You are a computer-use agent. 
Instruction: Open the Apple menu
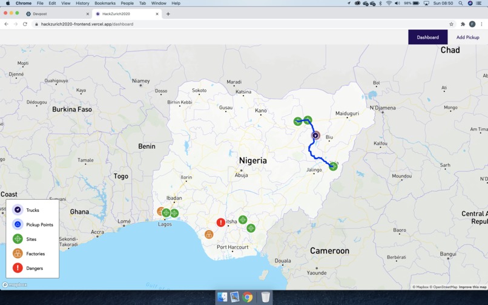tap(8, 3)
